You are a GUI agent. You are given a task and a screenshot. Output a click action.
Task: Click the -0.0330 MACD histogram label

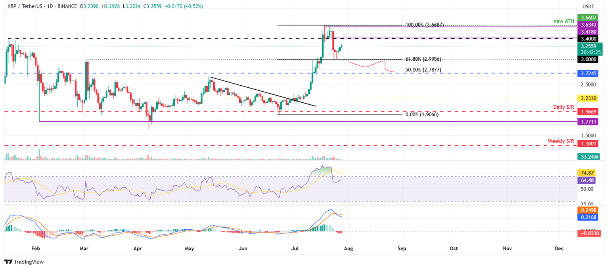pyautogui.click(x=589, y=234)
